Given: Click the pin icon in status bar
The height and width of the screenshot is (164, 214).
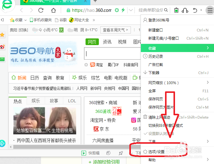Looking at the screenshot, I should coord(121,153).
